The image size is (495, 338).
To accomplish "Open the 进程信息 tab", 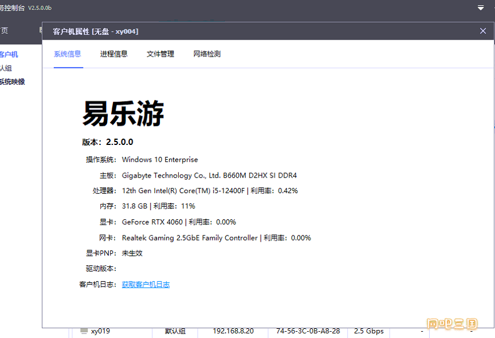I will (114, 54).
